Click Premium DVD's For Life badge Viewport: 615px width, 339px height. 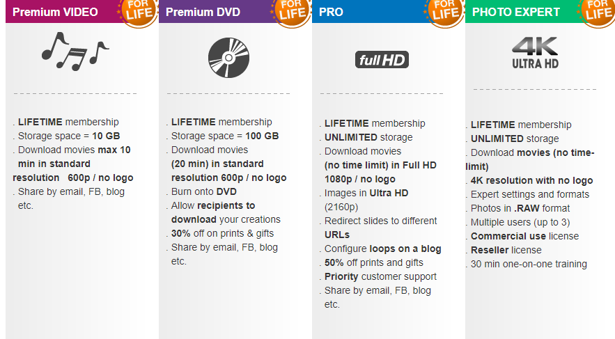(291, 13)
